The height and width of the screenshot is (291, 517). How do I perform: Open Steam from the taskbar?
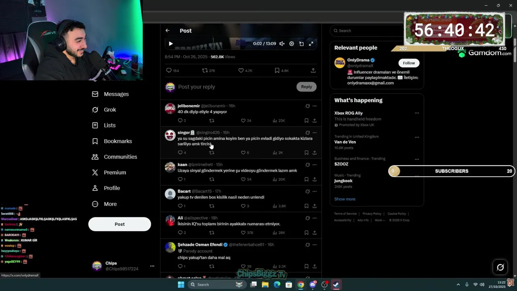pos(336,285)
